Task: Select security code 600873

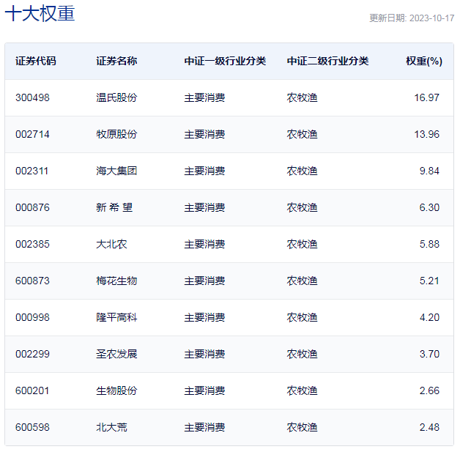Action: point(32,281)
